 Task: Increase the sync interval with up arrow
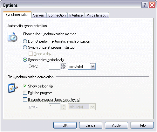click(64, 65)
